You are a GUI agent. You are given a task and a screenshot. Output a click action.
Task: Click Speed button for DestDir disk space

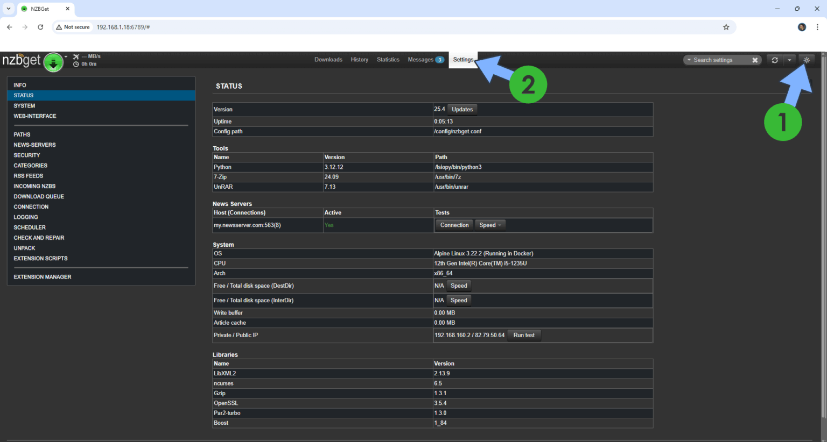[x=459, y=286]
